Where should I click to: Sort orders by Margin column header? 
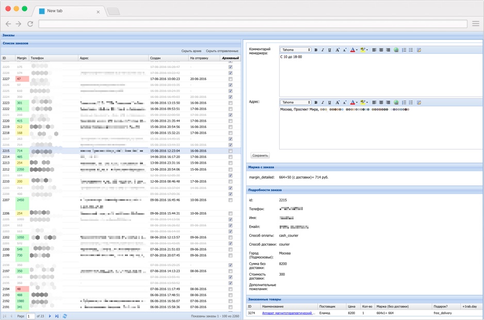[22, 58]
